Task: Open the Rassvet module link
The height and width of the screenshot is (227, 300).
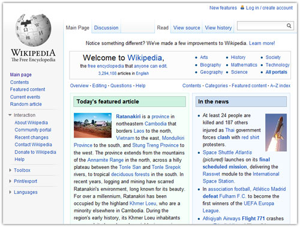Action: (x=211, y=174)
